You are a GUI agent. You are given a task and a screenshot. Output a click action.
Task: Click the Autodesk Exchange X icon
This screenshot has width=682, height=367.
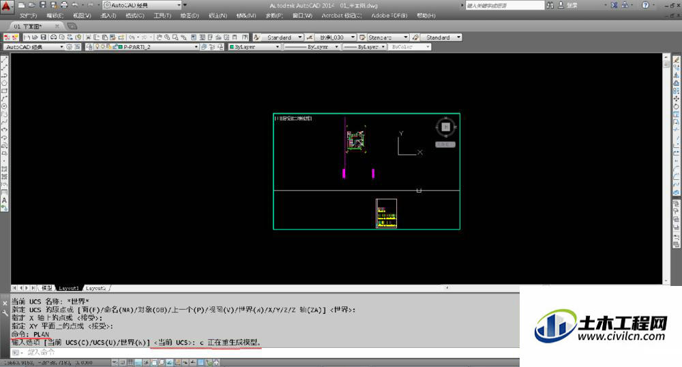tap(614, 5)
